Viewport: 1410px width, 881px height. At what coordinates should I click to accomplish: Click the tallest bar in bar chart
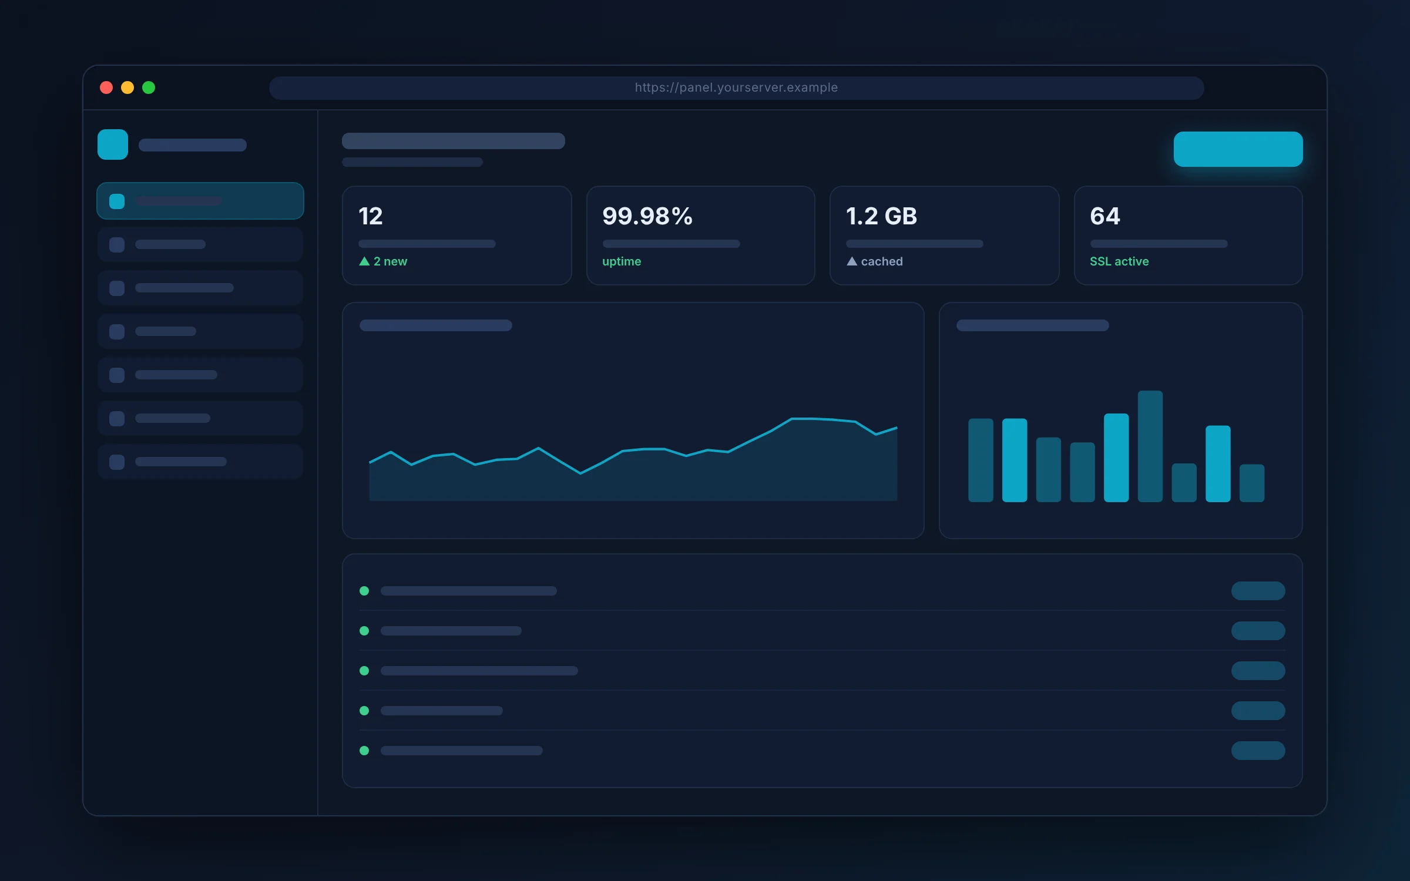point(1150,446)
